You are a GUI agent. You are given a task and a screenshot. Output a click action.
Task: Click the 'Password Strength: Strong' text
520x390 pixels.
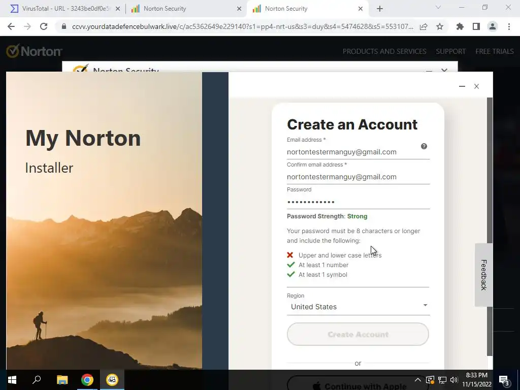327,216
